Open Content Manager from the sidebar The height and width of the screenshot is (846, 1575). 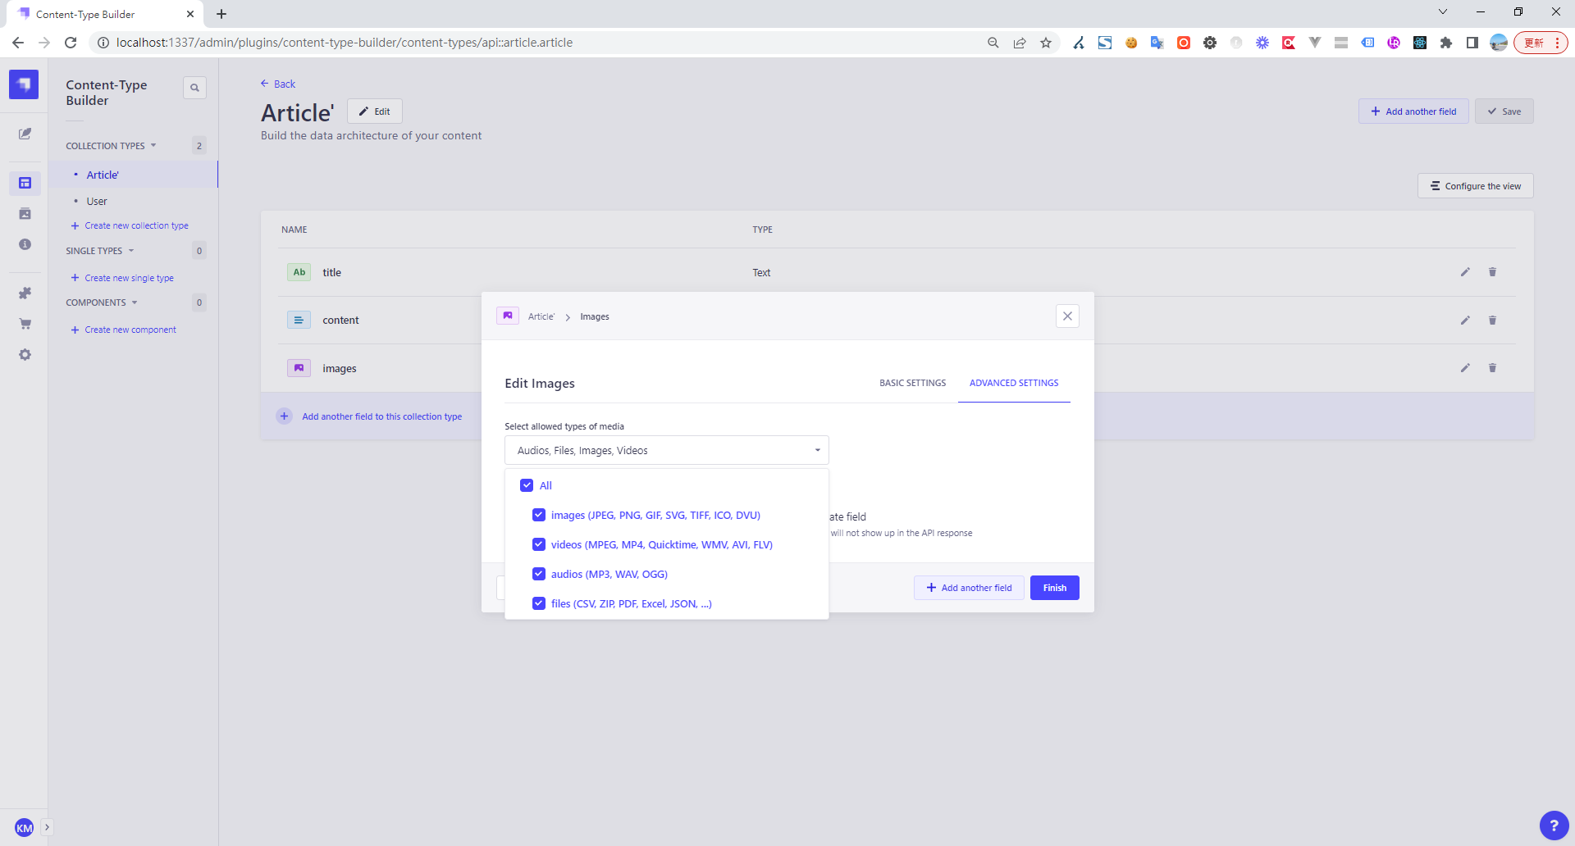click(x=25, y=134)
